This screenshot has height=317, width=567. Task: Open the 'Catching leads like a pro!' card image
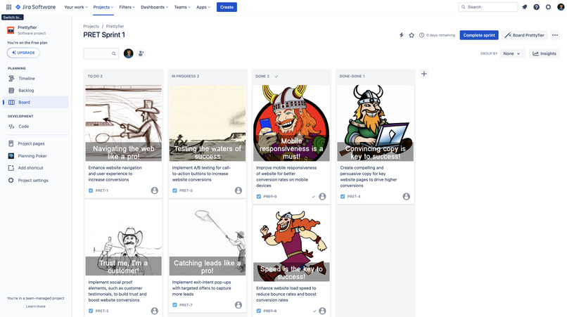coord(208,238)
